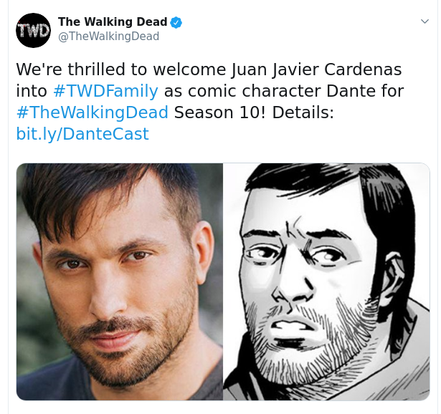441x414 pixels.
Task: Click the 'as' after #TWDFamily
Action: [172, 92]
